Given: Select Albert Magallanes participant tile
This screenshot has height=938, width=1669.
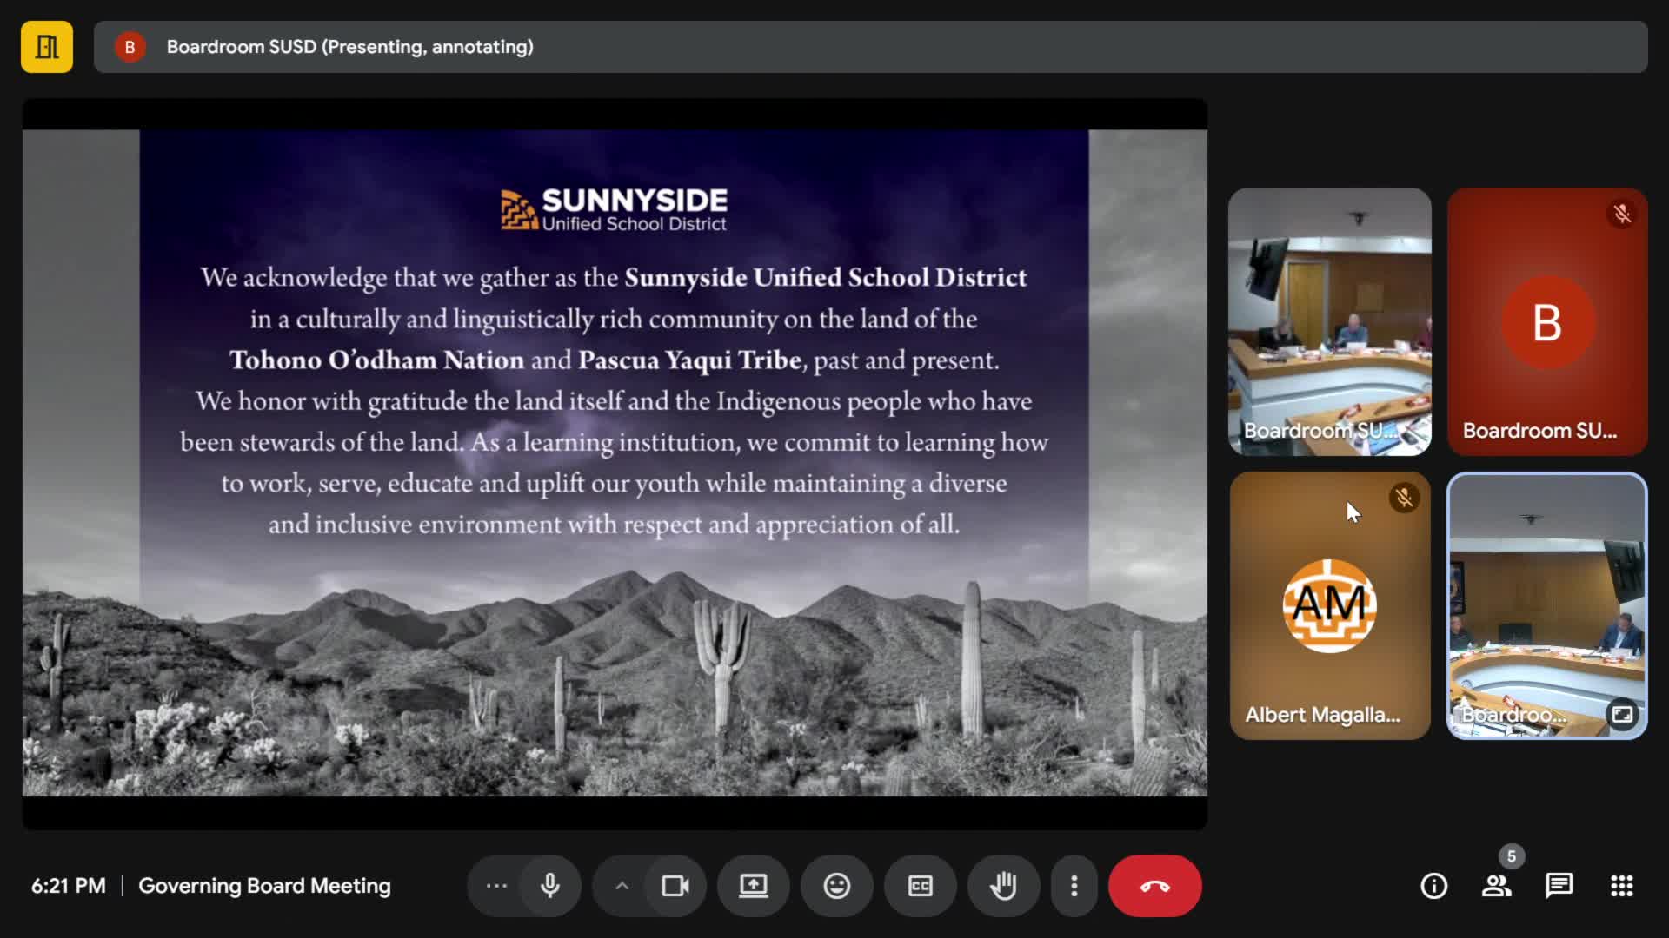Looking at the screenshot, I should click(1329, 605).
